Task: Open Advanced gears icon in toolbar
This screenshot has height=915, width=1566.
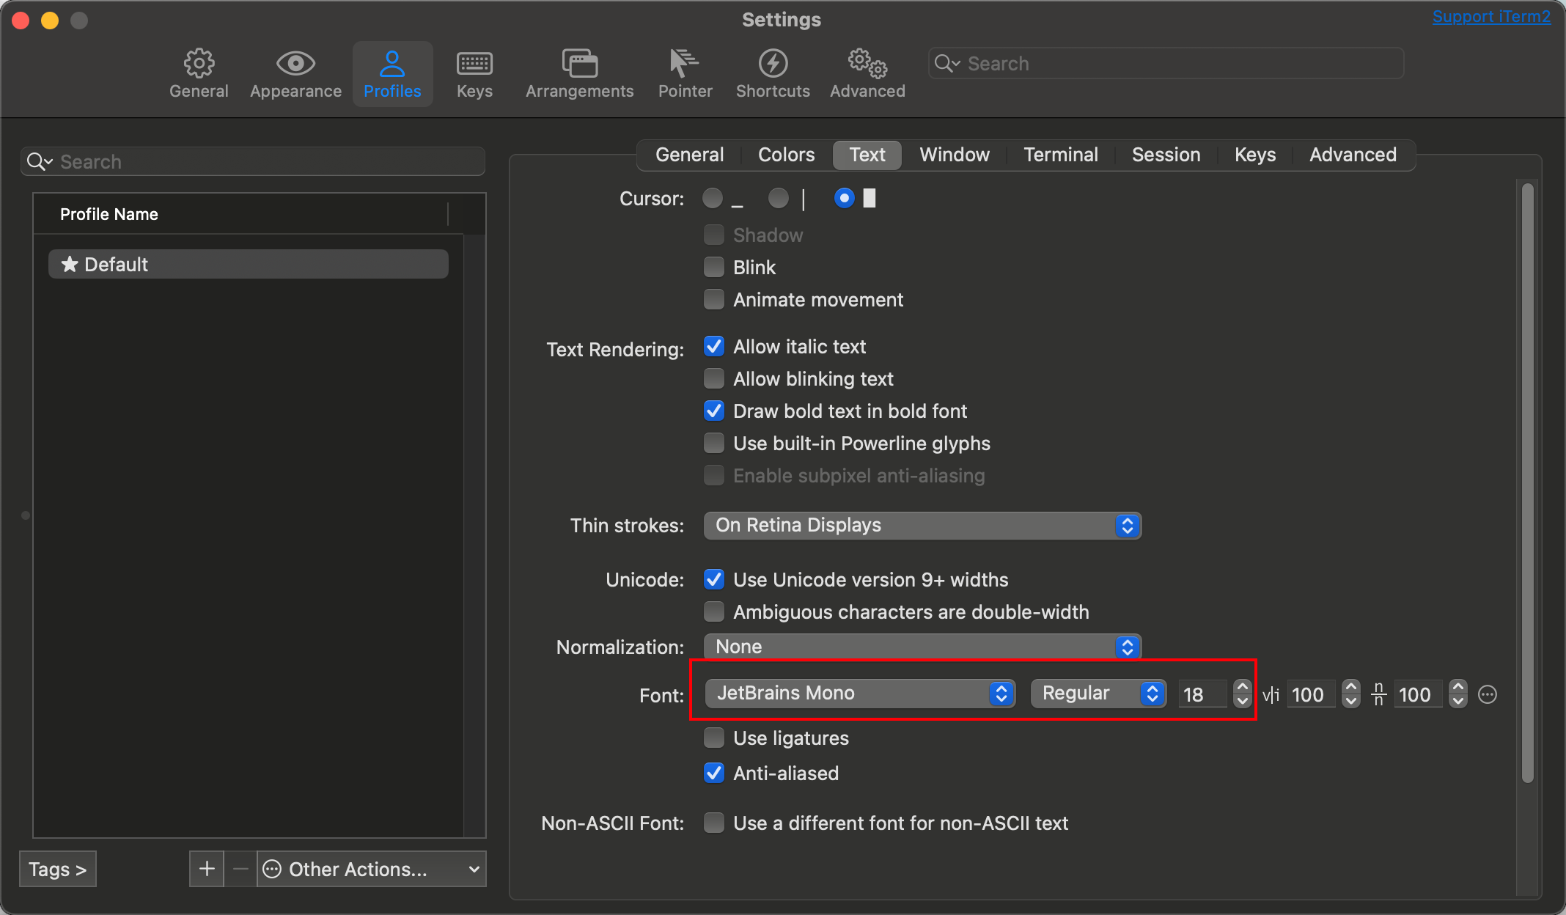Action: point(867,64)
